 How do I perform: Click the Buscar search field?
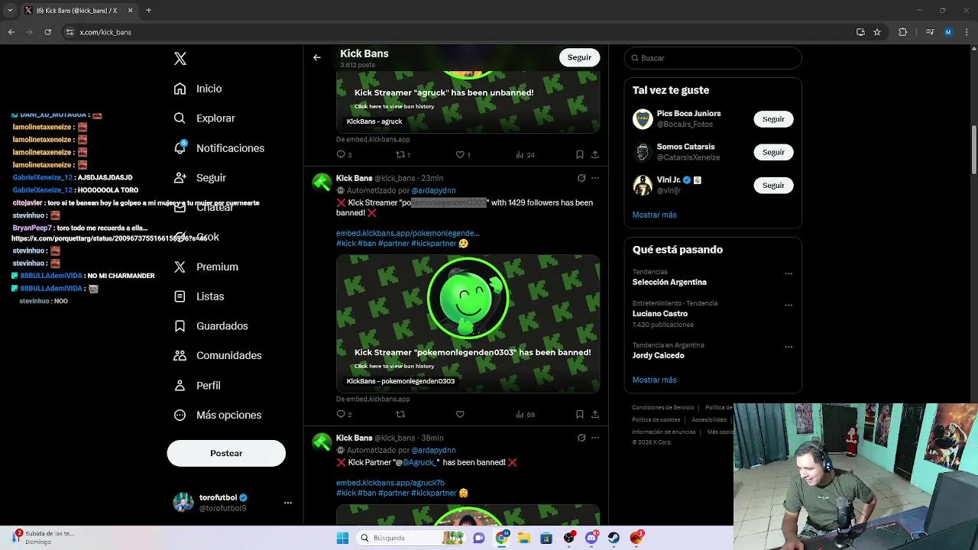(713, 58)
